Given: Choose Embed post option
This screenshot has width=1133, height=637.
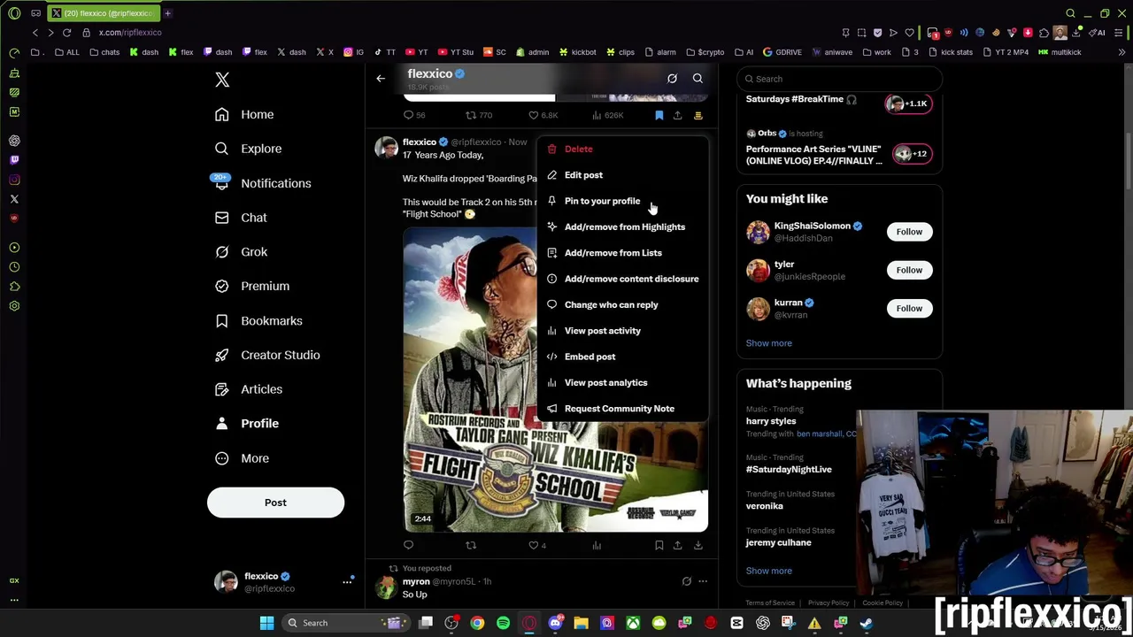Looking at the screenshot, I should (622, 357).
